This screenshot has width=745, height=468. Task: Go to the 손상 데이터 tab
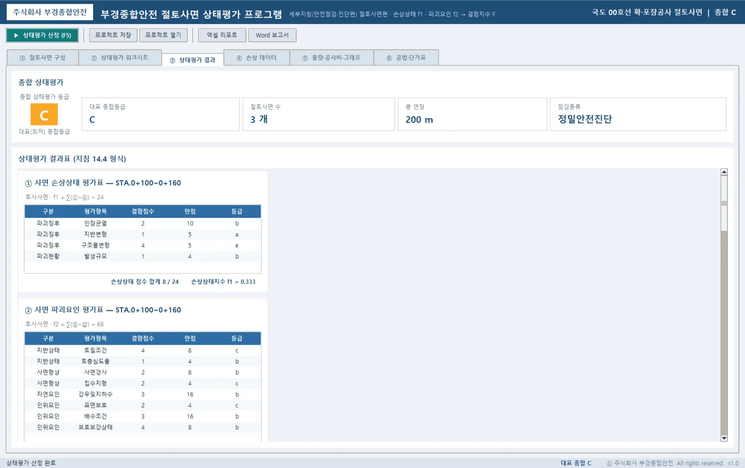point(256,58)
